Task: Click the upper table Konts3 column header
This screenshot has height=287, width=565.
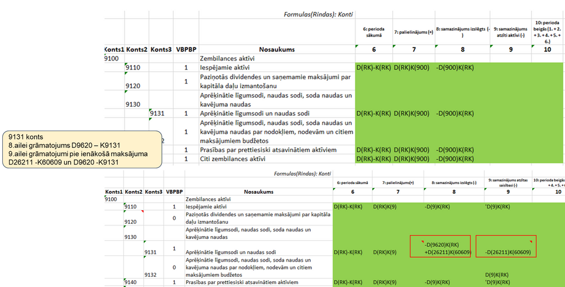Action: 161,50
